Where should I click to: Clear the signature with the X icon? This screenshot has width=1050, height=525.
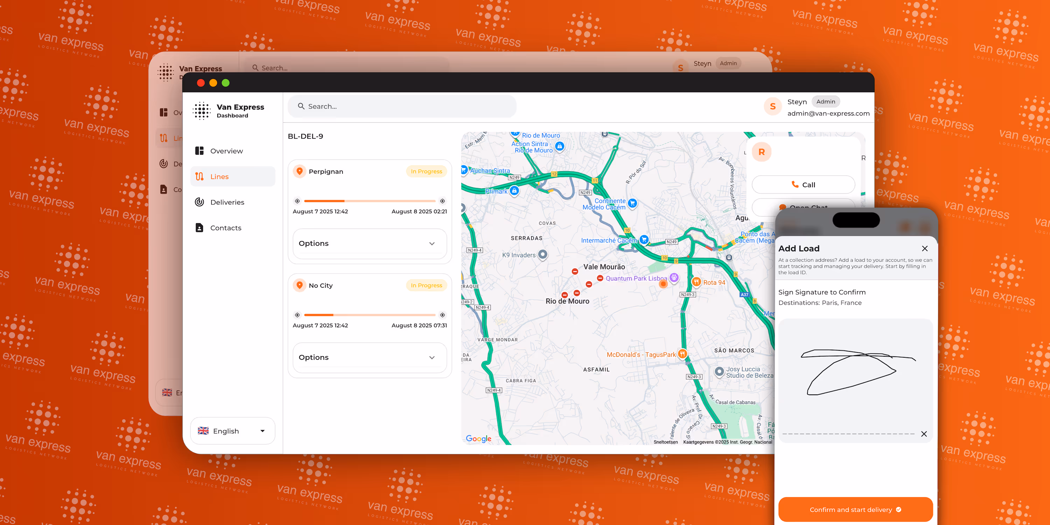pos(924,434)
